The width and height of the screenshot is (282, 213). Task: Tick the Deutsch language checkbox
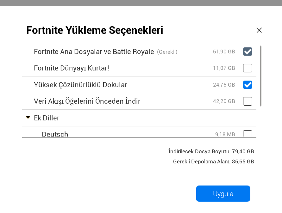click(x=248, y=134)
